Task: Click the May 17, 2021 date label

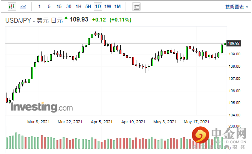Action: point(196,122)
